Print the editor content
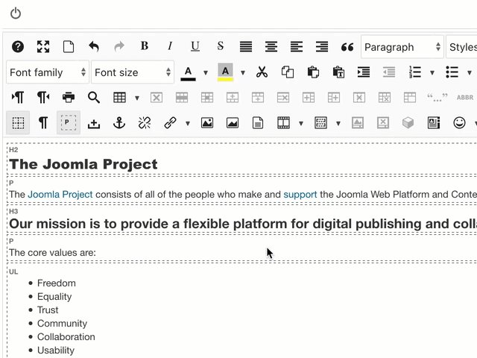This screenshot has width=477, height=358. click(69, 98)
